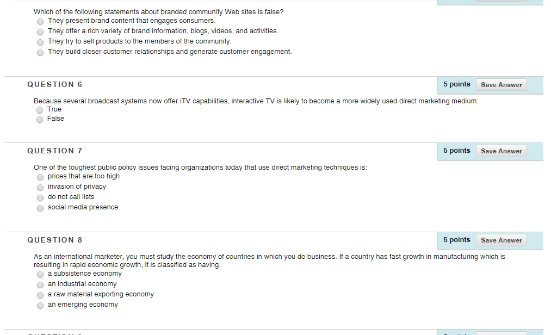The image size is (551, 335).
Task: Choose 'They offer a rich variety of brand information' option
Action: tap(40, 32)
